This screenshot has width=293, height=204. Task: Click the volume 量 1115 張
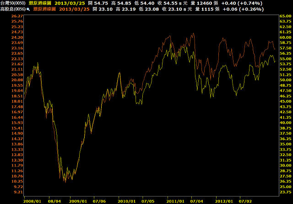(207, 9)
